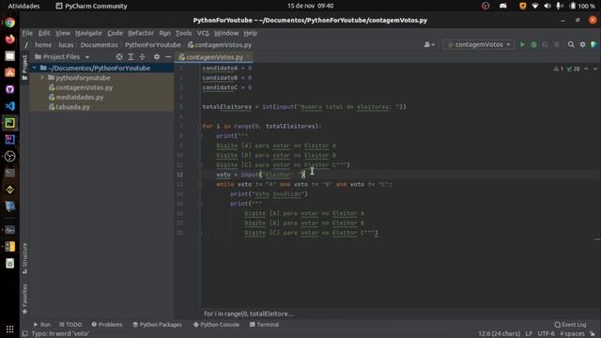
Task: Open the Python Console tool window
Action: [x=216, y=325]
